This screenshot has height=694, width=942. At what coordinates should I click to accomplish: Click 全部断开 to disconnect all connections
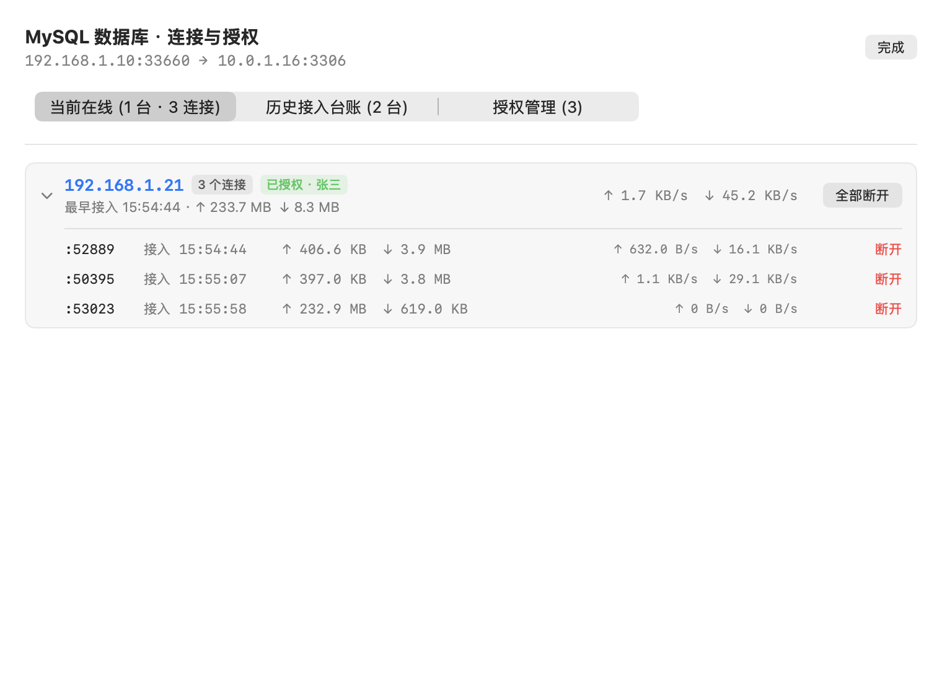(x=862, y=196)
